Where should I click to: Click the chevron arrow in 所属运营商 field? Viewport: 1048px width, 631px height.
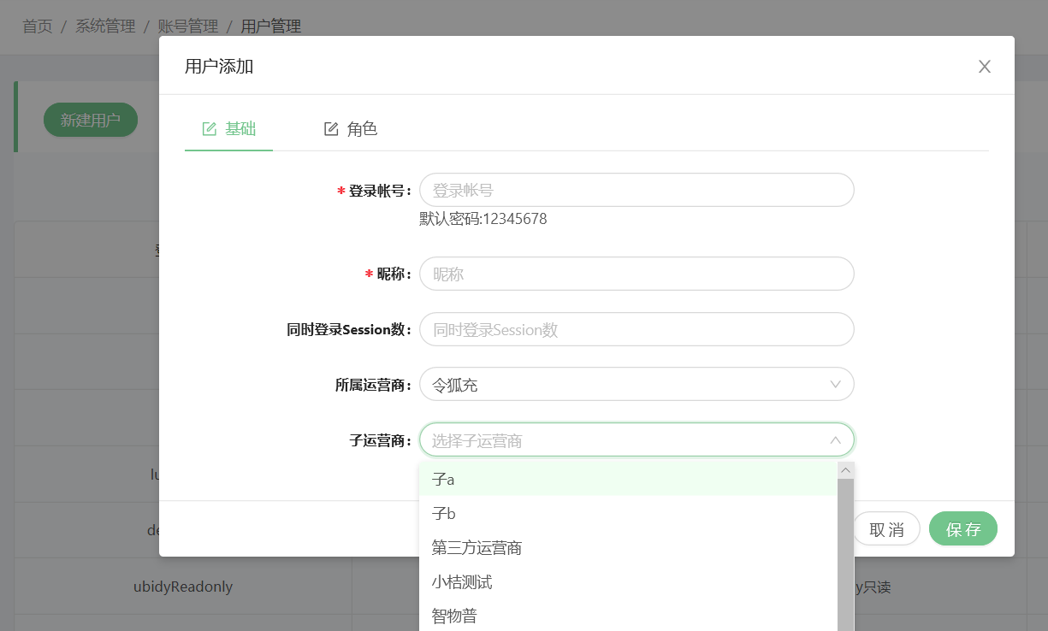point(836,385)
